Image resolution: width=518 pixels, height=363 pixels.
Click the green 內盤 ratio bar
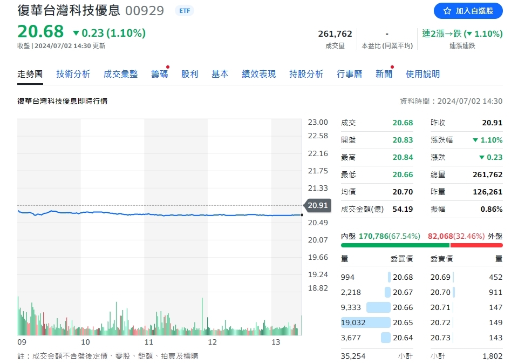[395, 245]
